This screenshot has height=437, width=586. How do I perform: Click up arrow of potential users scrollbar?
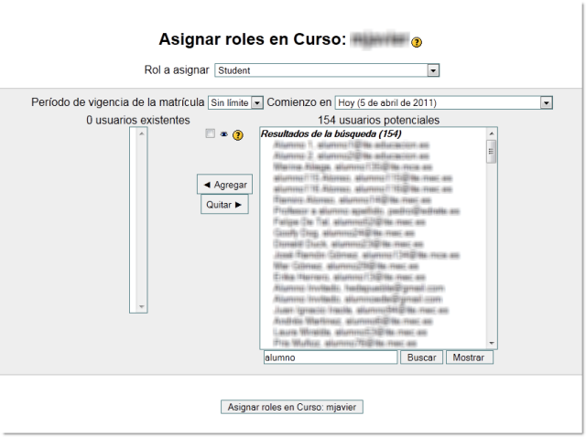tap(491, 134)
